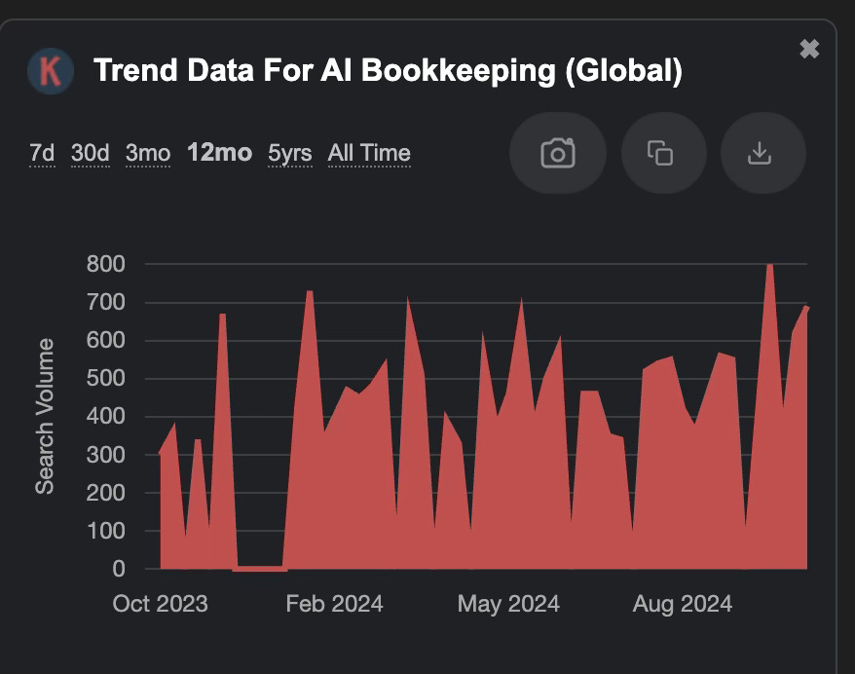Click the 'Search Volume' axis label

pyautogui.click(x=45, y=416)
